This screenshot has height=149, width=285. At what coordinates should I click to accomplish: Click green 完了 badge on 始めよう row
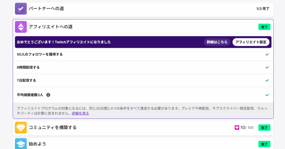(x=264, y=144)
